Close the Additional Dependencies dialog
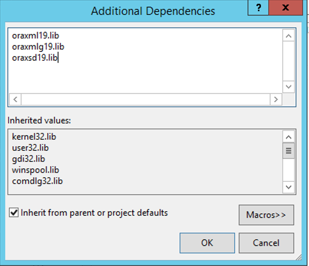The height and width of the screenshot is (266, 309). (x=286, y=8)
